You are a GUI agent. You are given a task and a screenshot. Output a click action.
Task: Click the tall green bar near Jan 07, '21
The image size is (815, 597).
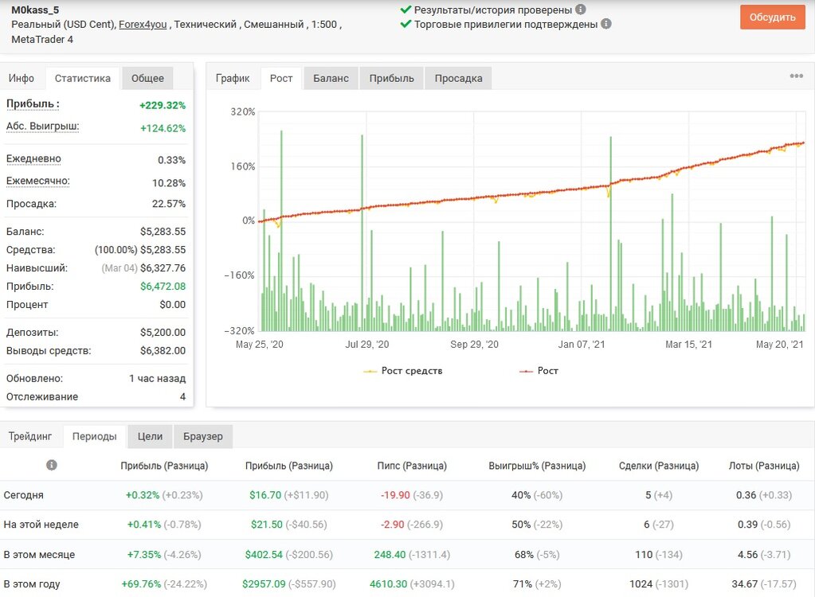611,233
